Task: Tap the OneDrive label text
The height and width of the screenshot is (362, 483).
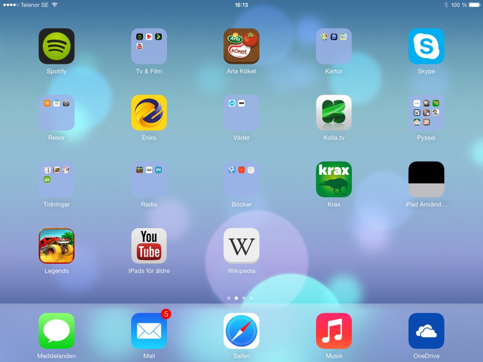Action: pos(426,356)
